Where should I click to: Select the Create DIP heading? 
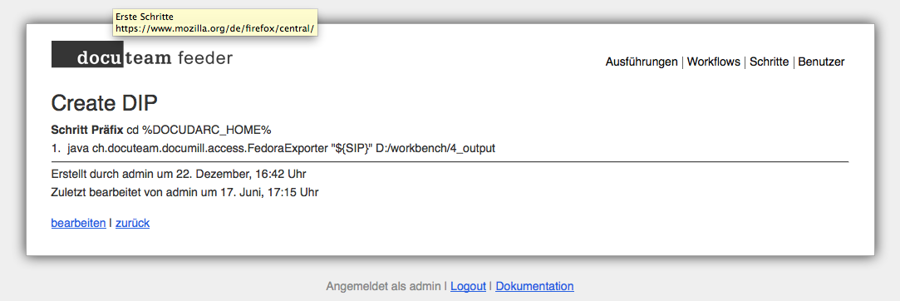click(104, 103)
